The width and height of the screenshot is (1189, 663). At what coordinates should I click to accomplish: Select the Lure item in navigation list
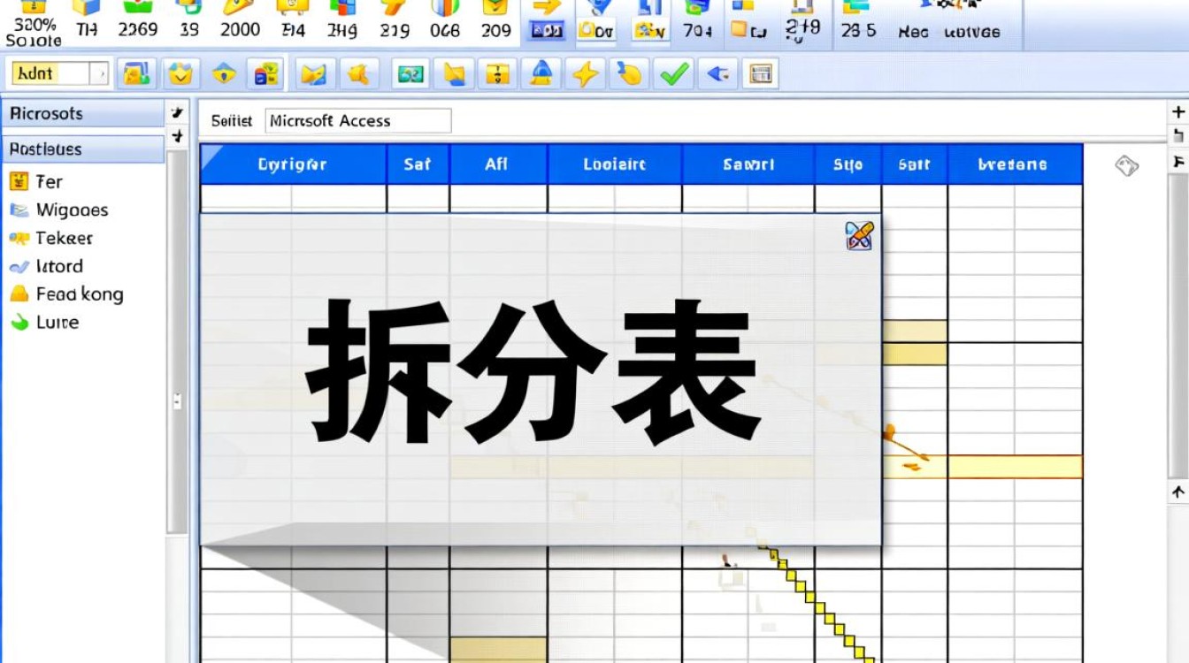click(x=57, y=323)
